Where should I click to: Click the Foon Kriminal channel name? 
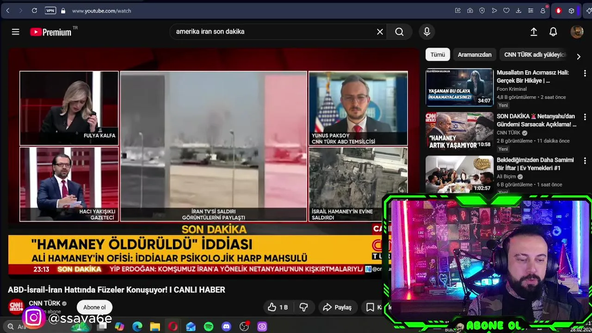tap(512, 89)
